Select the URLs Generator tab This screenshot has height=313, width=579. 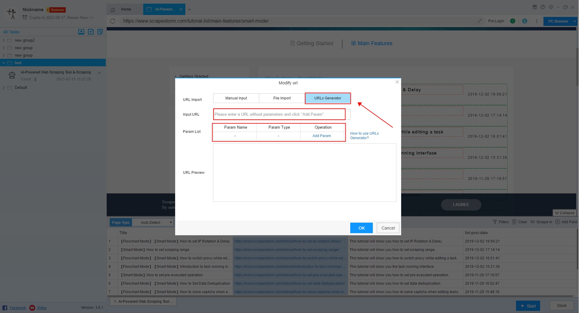tap(328, 98)
